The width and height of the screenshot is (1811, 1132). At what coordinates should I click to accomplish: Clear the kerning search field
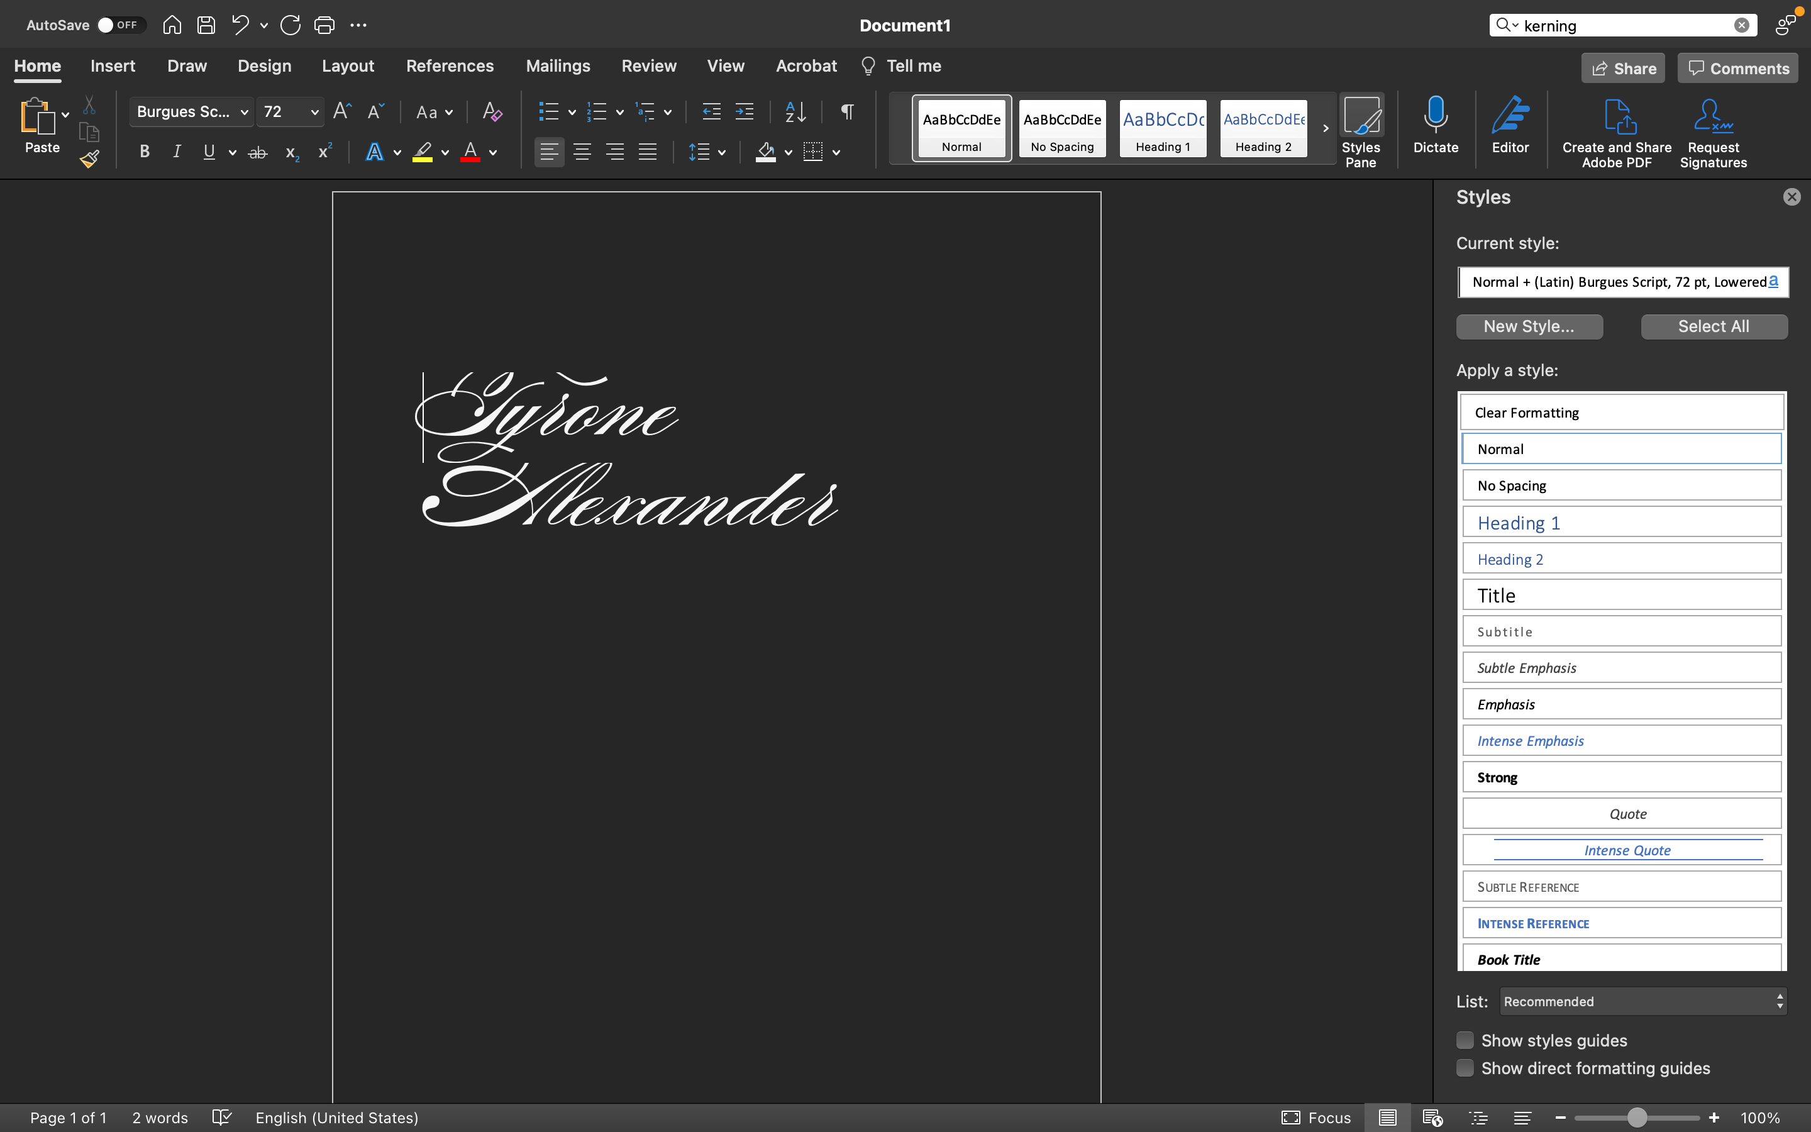point(1741,25)
